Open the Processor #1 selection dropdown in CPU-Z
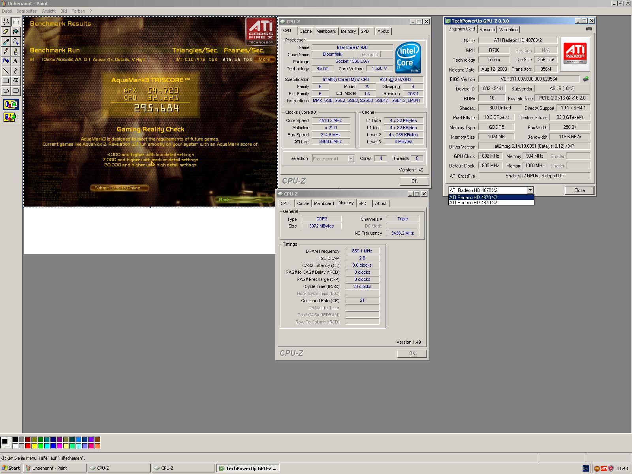 coord(333,159)
